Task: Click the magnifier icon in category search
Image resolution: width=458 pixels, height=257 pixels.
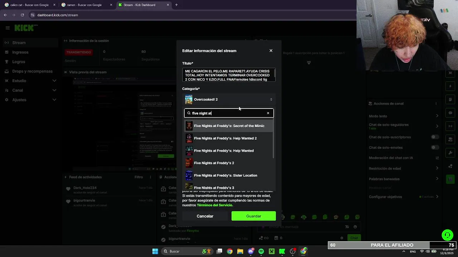Action: (189, 113)
